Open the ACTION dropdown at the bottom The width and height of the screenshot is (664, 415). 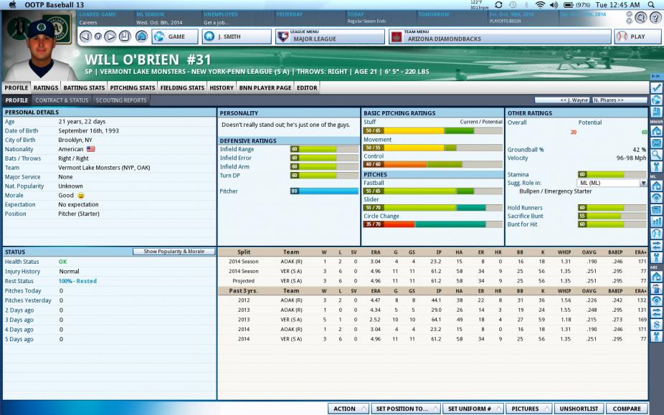click(348, 409)
